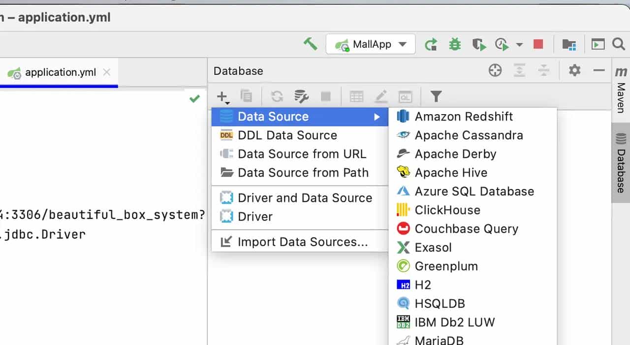Click the green Debug bug icon
The image size is (630, 345).
pyautogui.click(x=455, y=44)
